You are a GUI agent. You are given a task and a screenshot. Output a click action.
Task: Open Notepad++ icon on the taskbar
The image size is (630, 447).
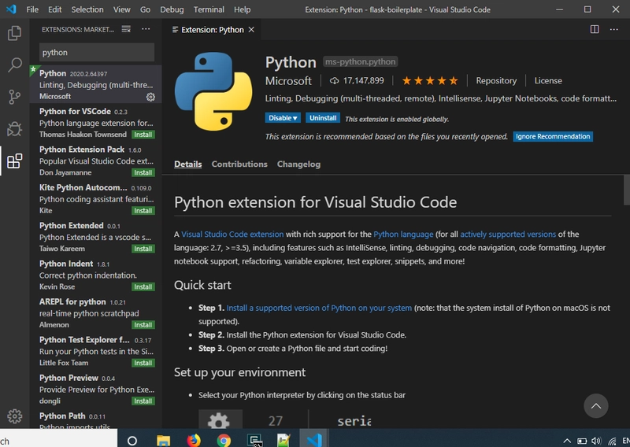[283, 441]
